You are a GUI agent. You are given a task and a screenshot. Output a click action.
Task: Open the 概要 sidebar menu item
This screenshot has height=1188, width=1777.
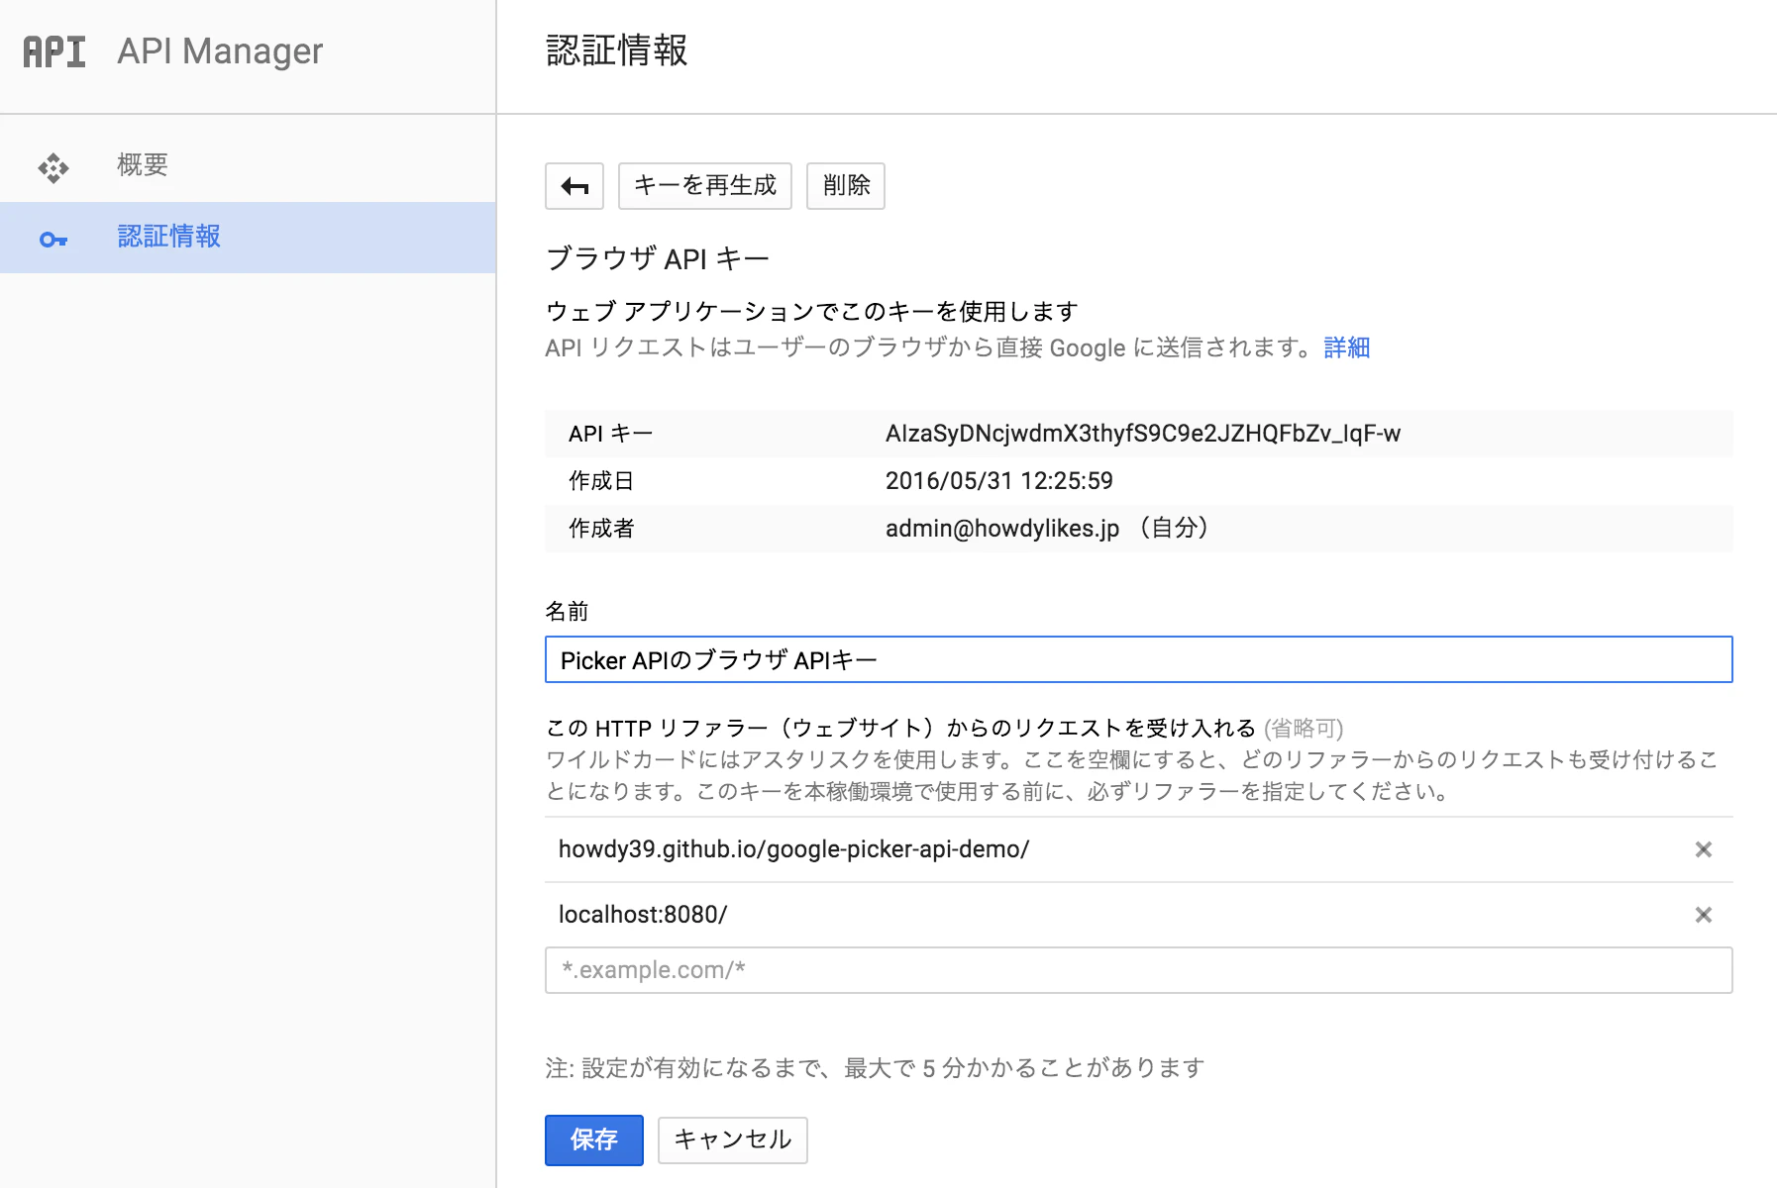pos(248,166)
